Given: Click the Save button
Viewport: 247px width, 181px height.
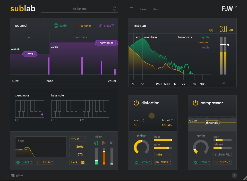Looking at the screenshot, I should [x=143, y=9].
